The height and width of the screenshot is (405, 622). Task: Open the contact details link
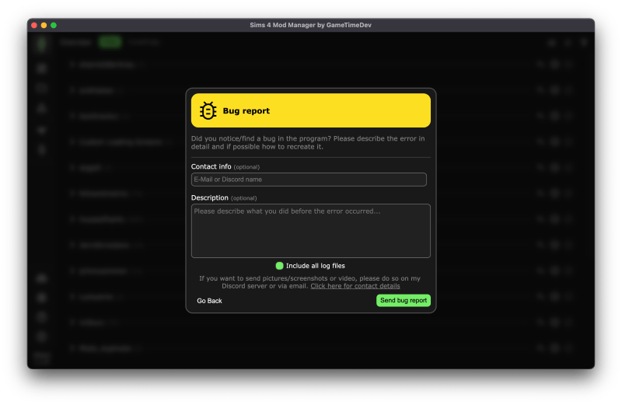[x=355, y=286]
